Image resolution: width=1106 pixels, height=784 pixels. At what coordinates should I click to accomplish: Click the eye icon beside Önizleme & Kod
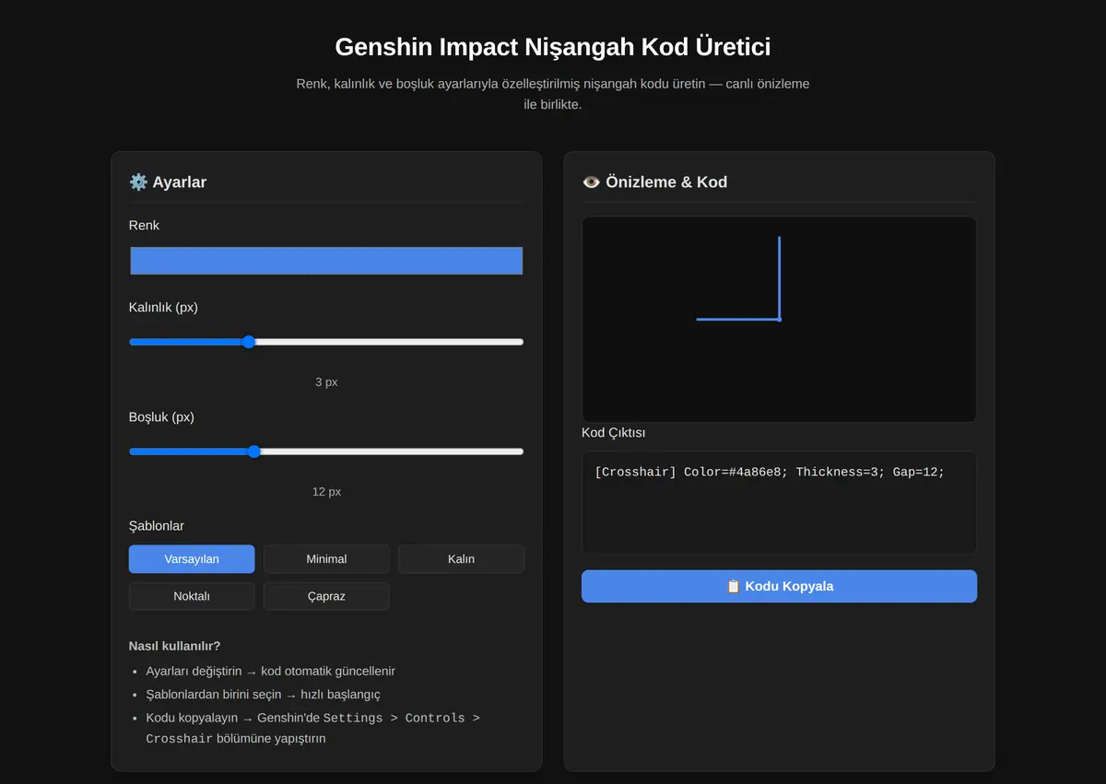pyautogui.click(x=592, y=181)
